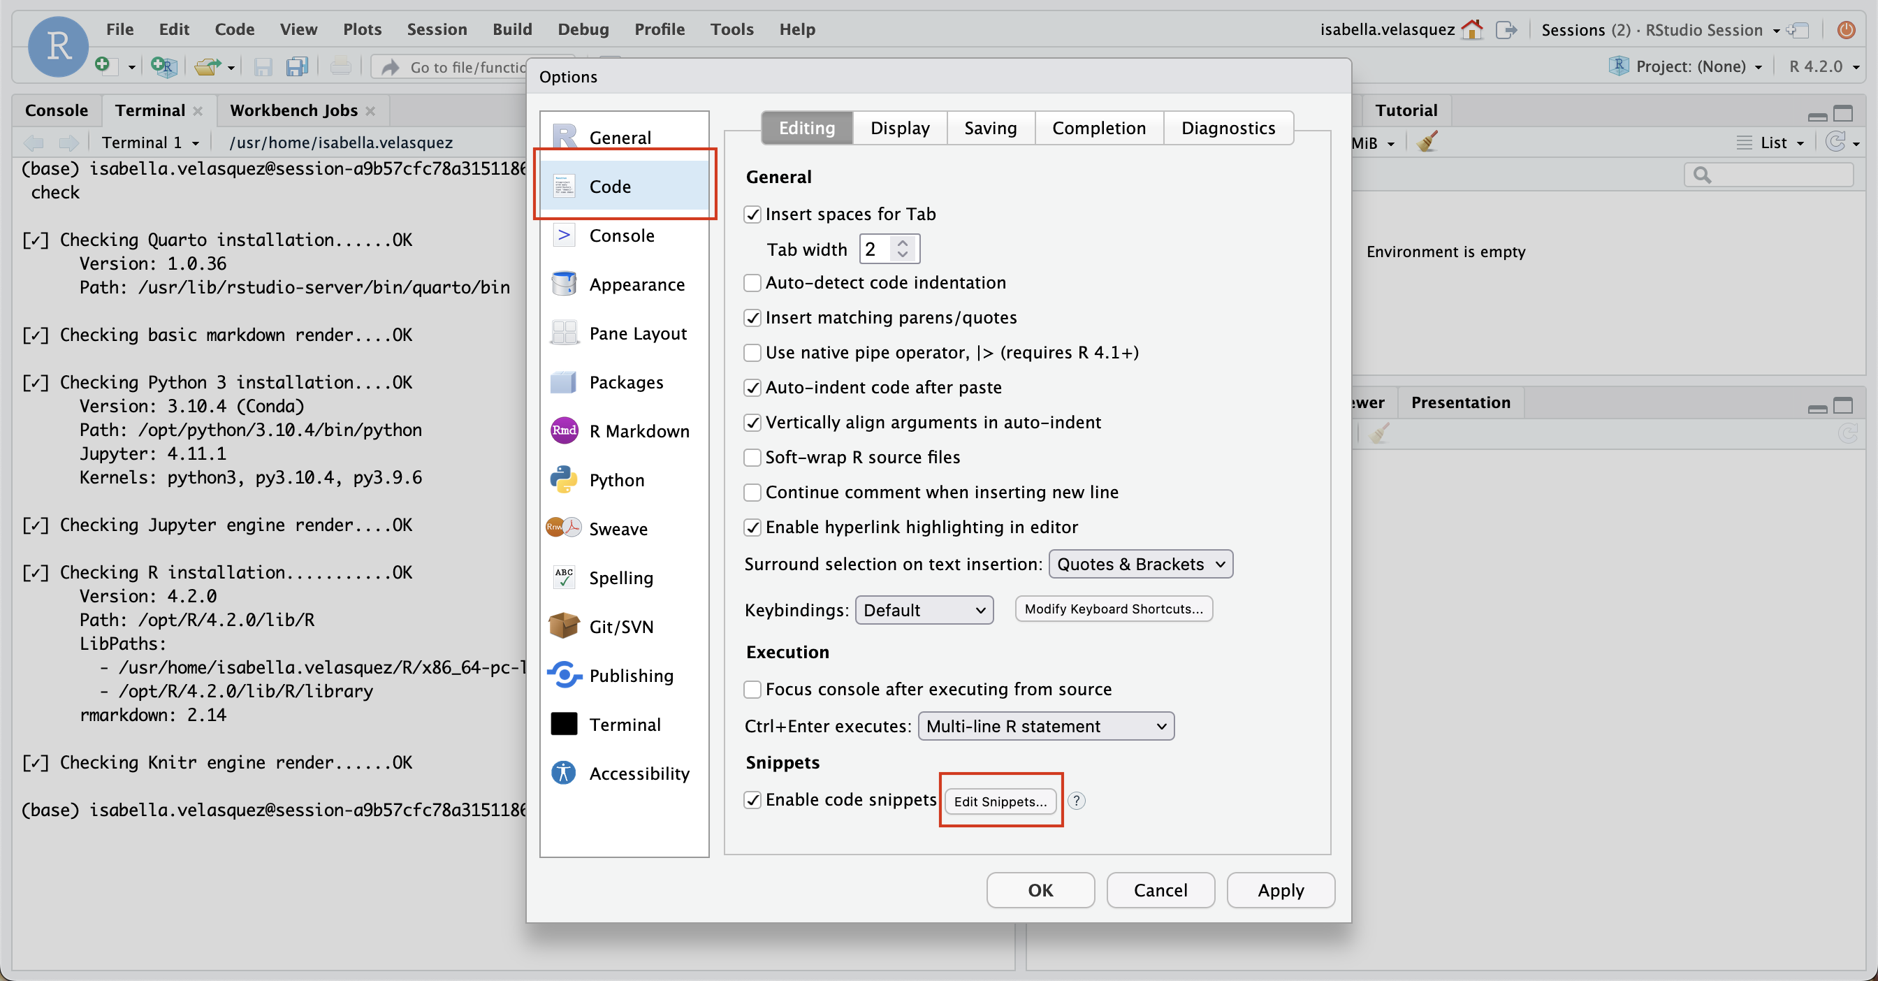Select the Git/SVN box icon
Image resolution: width=1878 pixels, height=981 pixels.
pos(564,626)
